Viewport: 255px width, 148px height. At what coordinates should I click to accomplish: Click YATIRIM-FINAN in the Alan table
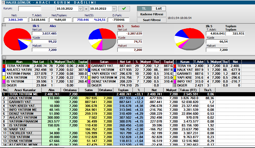tap(18, 74)
